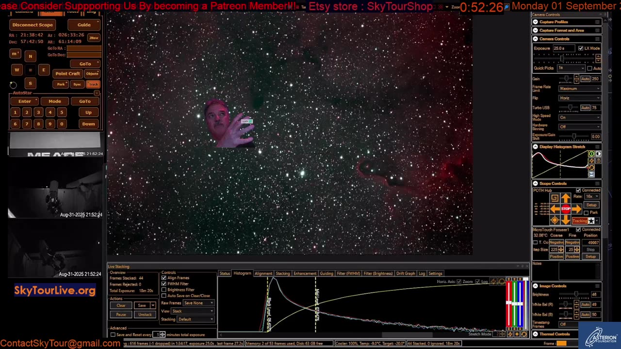Click the circular reset icon next to Stretch Mode
Image resolution: width=621 pixels, height=349 pixels.
point(524,334)
